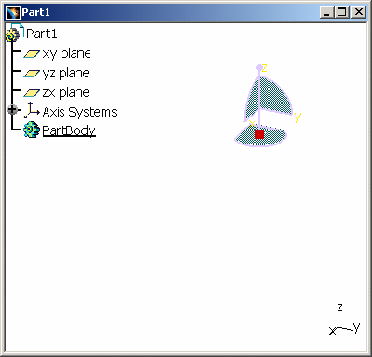Select the xy plane label

[x=66, y=54]
